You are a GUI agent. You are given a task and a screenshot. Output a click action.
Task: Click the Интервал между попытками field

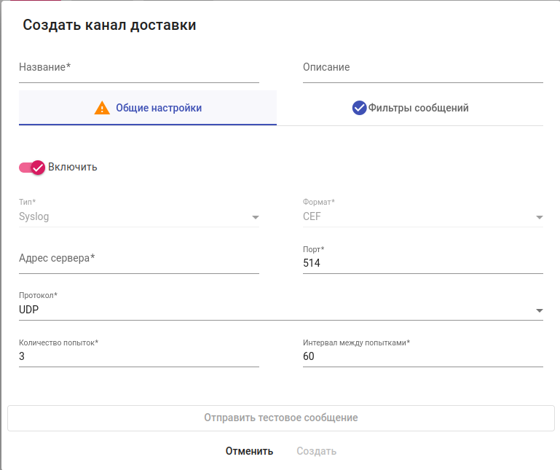pyautogui.click(x=422, y=356)
